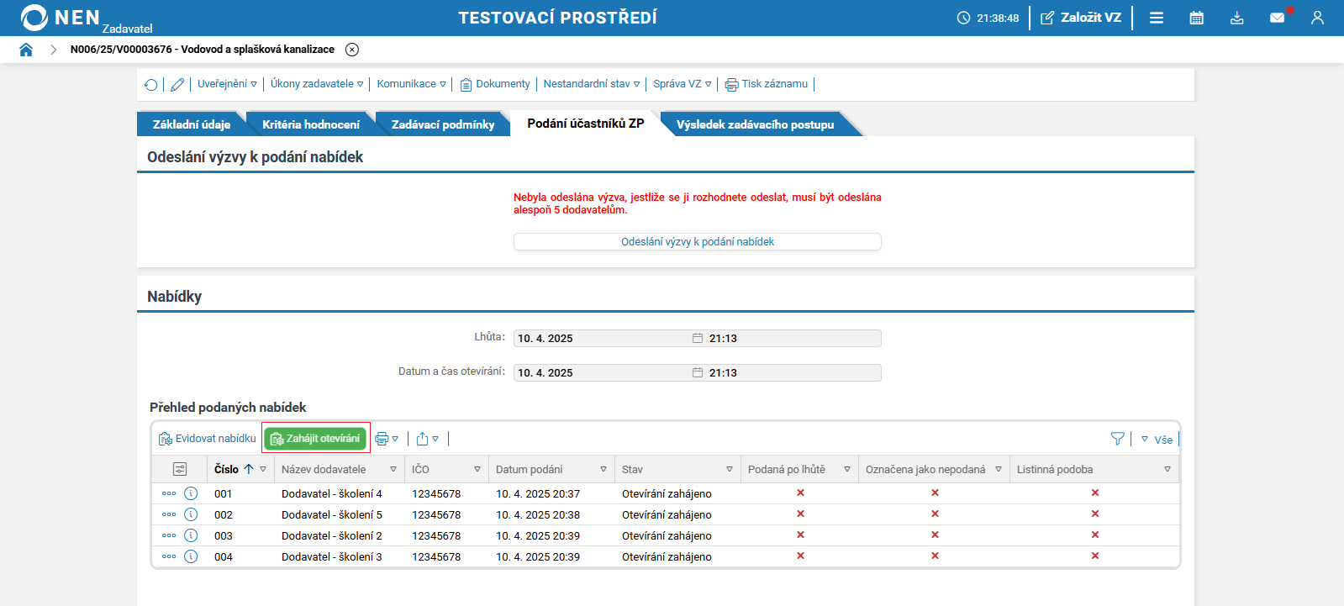Screen dimensions: 1344x606
Task: Click the pencil edit icon
Action: (x=177, y=84)
